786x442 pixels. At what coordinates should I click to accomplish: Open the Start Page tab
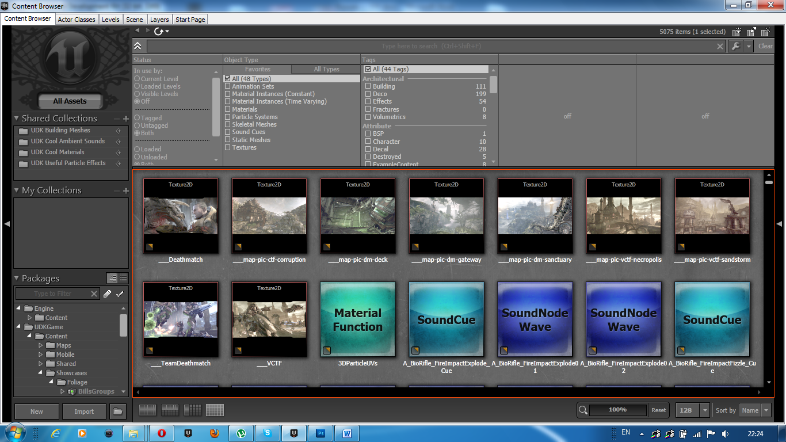click(190, 20)
